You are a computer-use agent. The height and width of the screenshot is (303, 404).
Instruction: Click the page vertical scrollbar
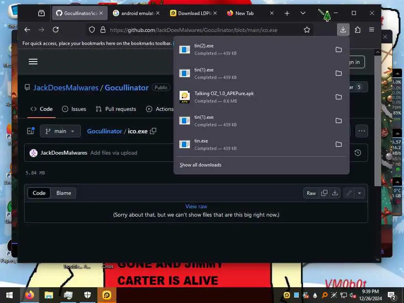click(x=378, y=121)
